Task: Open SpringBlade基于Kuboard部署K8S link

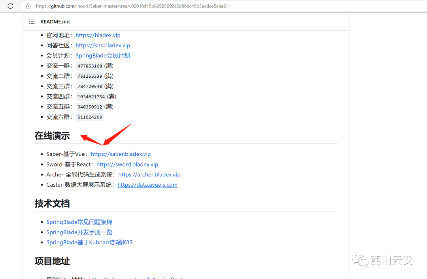Action: click(89, 242)
